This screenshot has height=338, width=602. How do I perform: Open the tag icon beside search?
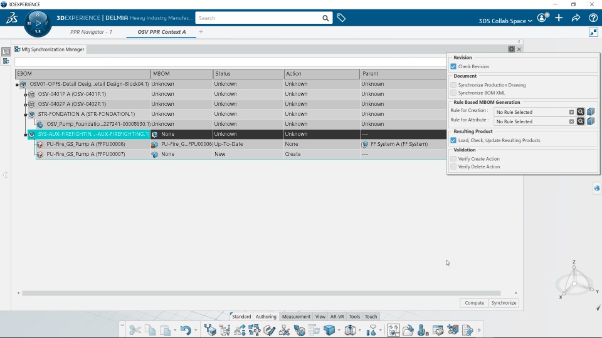pos(341,18)
